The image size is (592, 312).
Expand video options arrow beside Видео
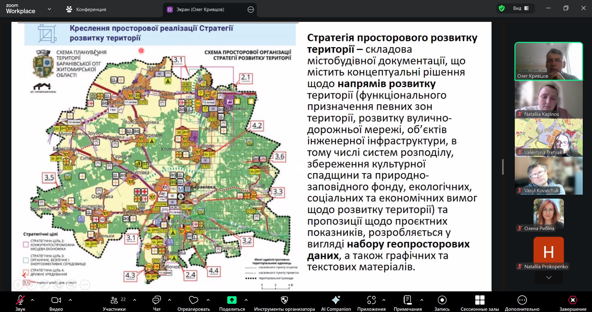pos(70,300)
